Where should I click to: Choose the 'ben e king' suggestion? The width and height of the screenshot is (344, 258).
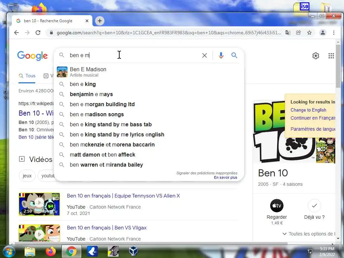point(149,84)
